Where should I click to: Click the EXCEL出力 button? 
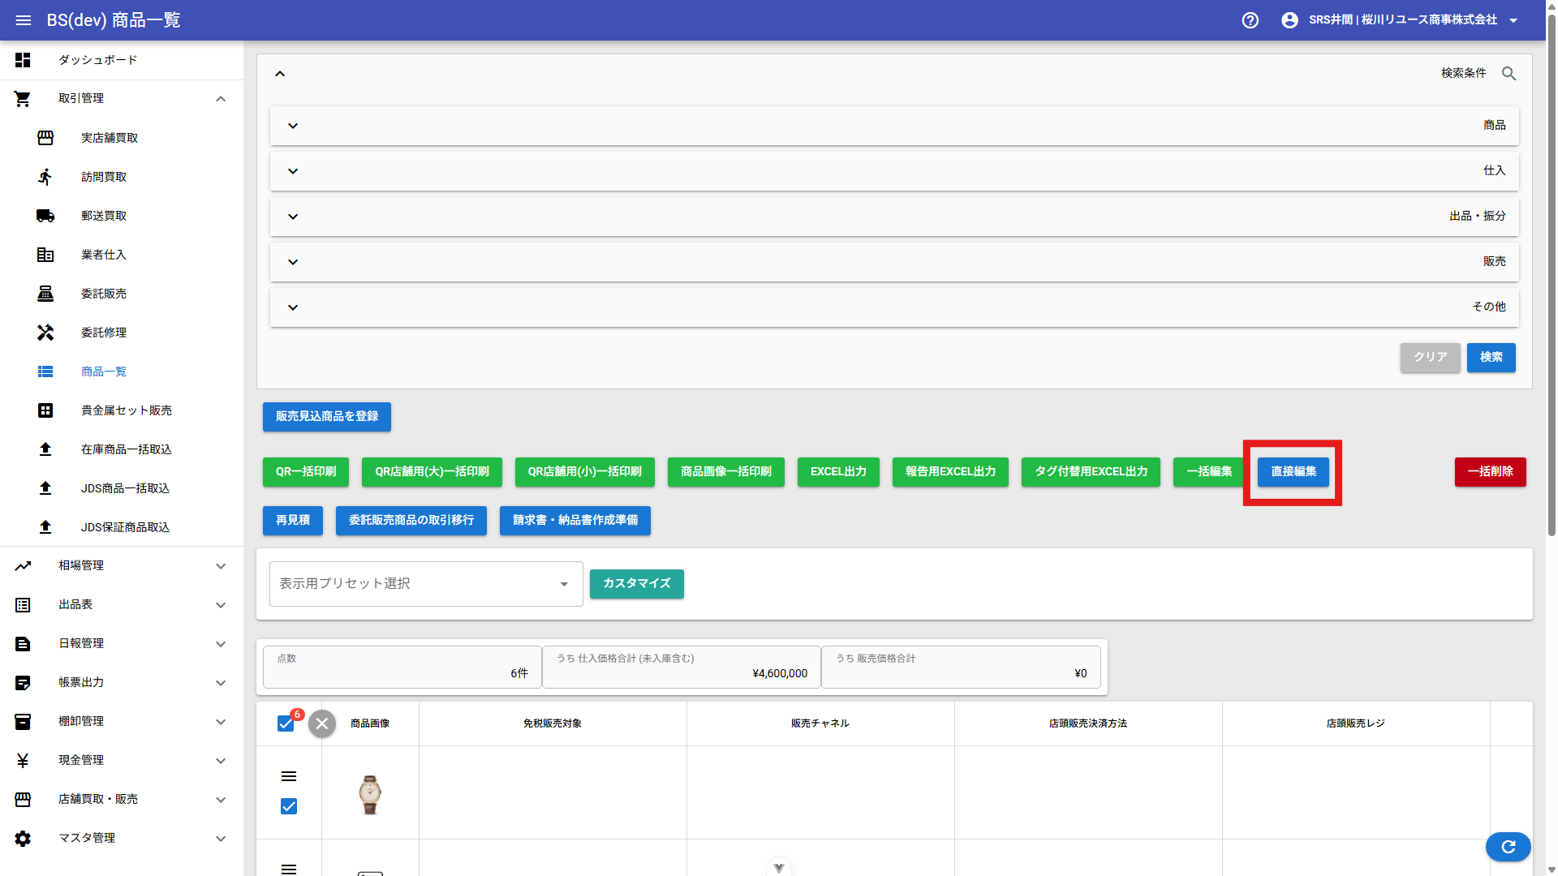click(x=838, y=472)
